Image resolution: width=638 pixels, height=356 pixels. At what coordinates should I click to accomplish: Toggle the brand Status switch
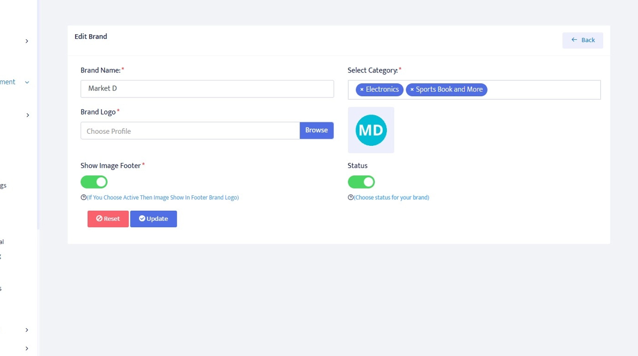point(361,182)
